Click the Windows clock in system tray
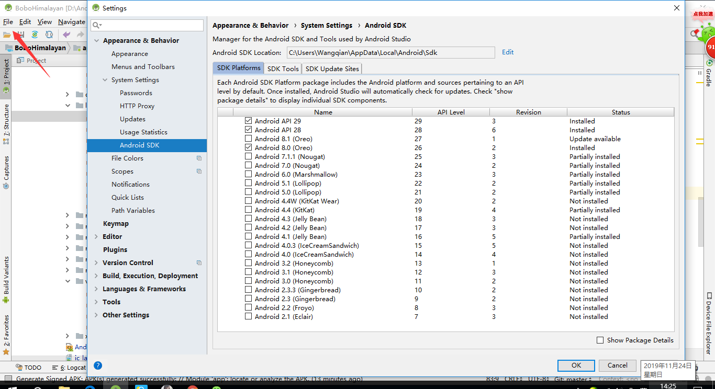The image size is (715, 389). click(x=668, y=386)
